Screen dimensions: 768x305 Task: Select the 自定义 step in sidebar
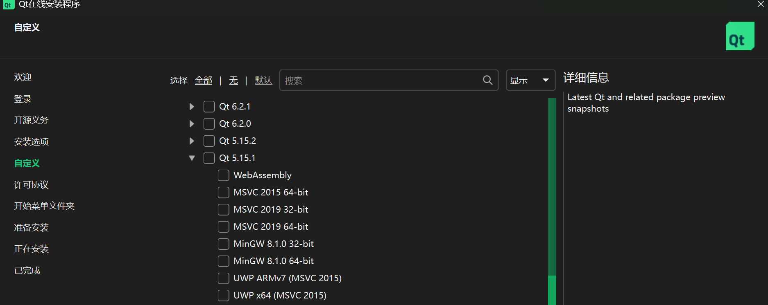click(x=27, y=163)
